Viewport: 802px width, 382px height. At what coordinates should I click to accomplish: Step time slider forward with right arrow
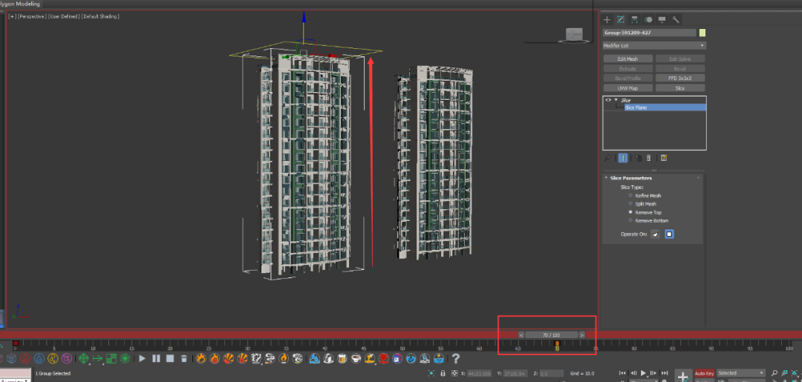581,335
